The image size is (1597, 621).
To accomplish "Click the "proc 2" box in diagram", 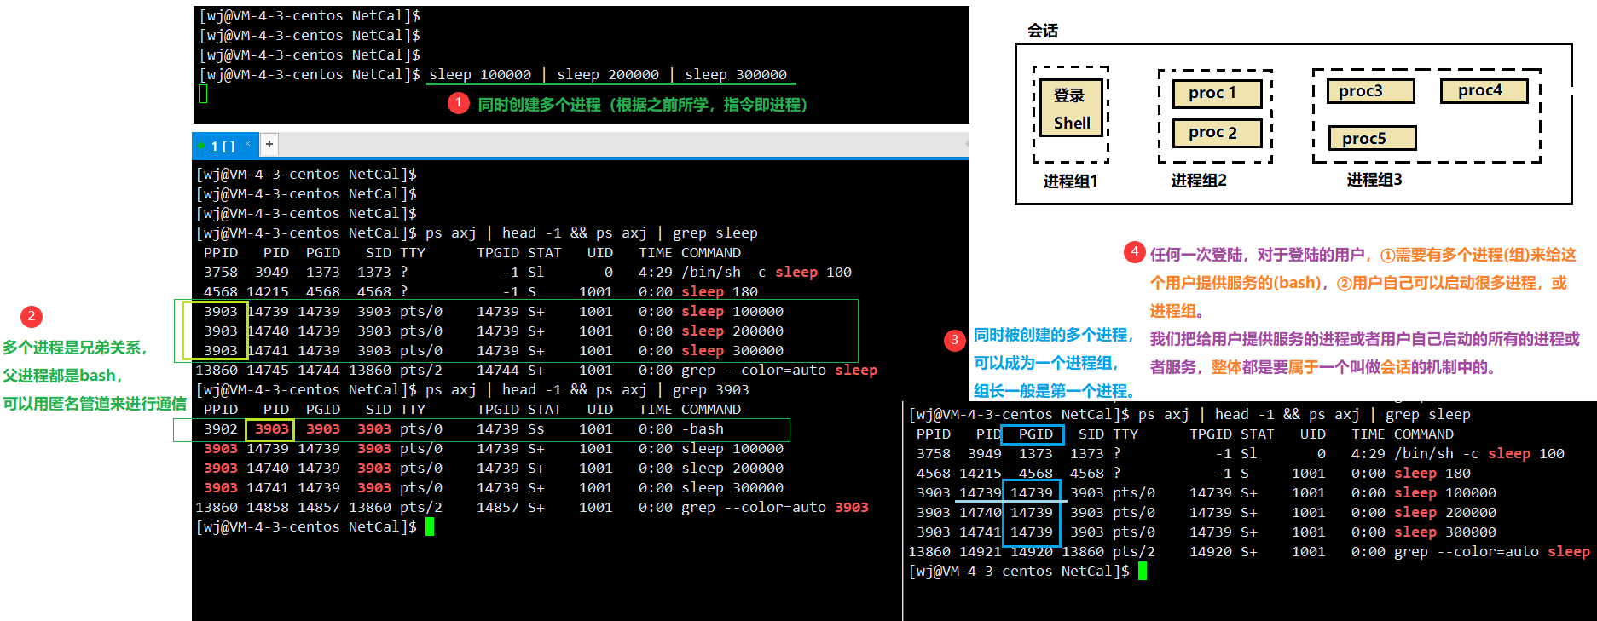I will pos(1217,133).
